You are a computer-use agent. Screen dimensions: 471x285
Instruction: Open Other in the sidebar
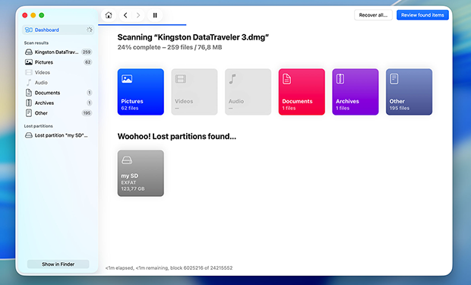click(x=58, y=113)
